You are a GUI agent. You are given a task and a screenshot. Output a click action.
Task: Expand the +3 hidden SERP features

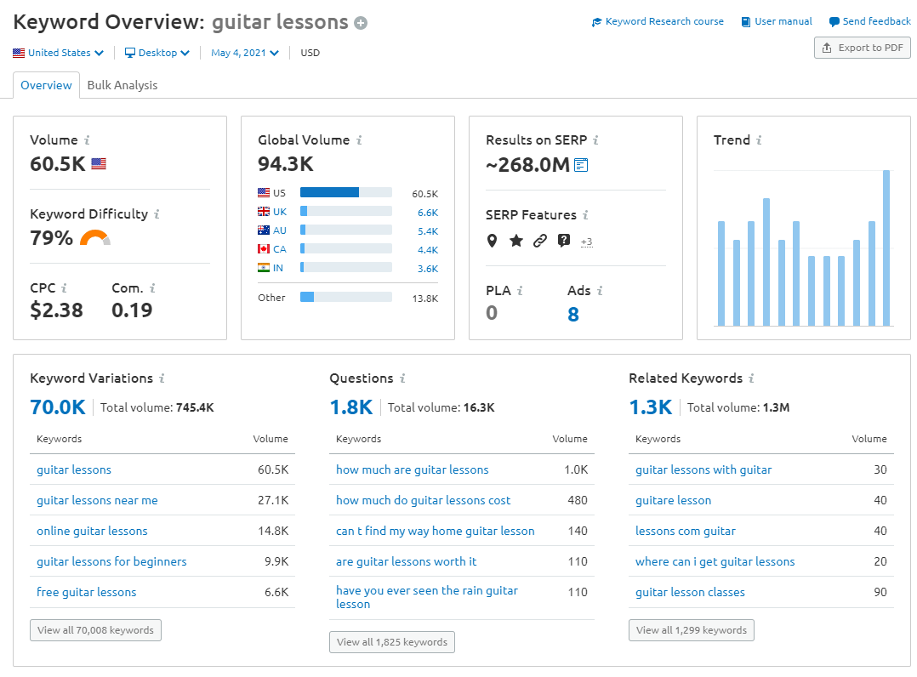coord(586,242)
